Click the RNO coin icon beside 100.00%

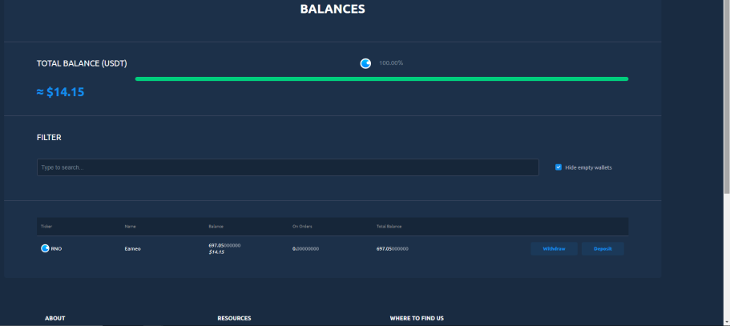pyautogui.click(x=365, y=63)
